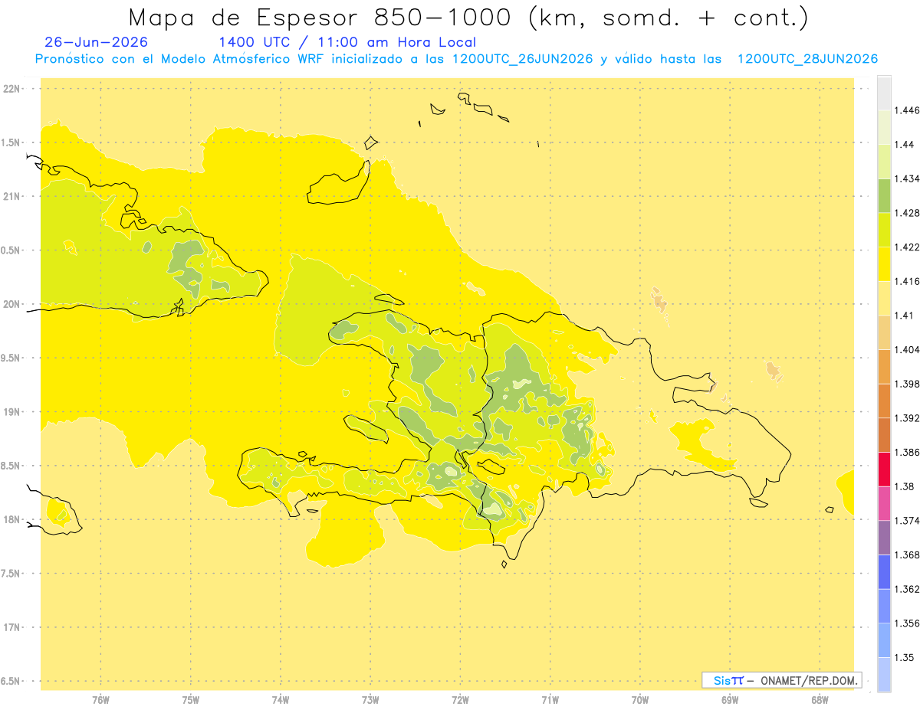Pick the pale yellow legend swatch between 1.41 and 1.416
Viewport: 920px width, 710px height.
[x=884, y=298]
